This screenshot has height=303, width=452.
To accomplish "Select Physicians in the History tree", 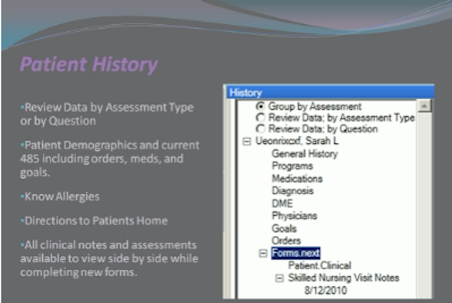I will point(295,216).
